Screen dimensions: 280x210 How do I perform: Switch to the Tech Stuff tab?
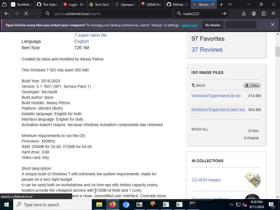tap(100, 4)
